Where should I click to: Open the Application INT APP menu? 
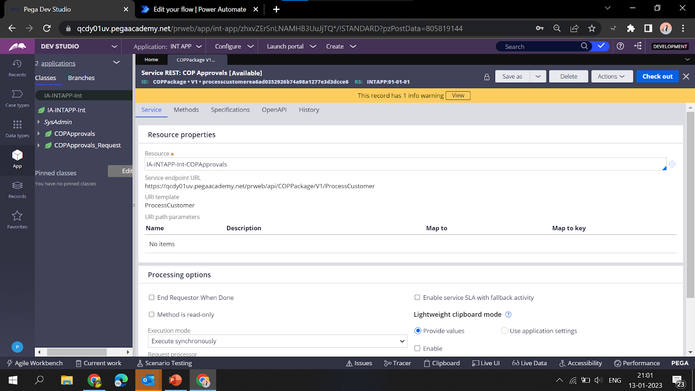[x=168, y=46]
